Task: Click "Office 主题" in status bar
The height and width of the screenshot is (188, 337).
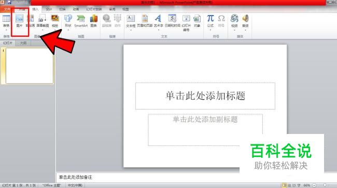Action: pos(51,185)
